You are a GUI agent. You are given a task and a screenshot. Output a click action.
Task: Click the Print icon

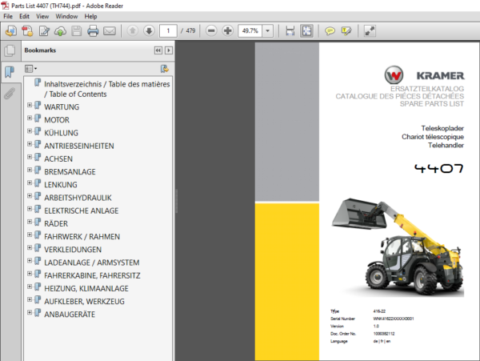coord(93,31)
